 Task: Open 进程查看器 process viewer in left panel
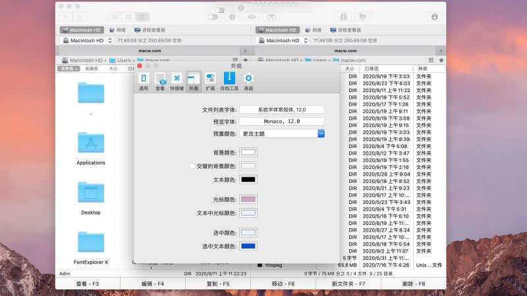150,30
